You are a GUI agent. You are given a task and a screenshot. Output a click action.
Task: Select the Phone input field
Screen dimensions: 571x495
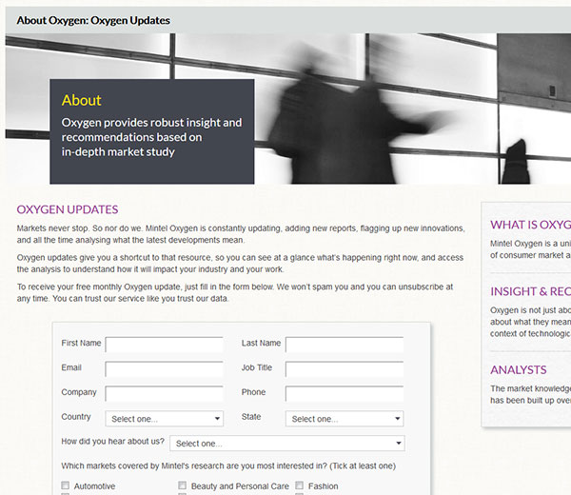coord(345,393)
